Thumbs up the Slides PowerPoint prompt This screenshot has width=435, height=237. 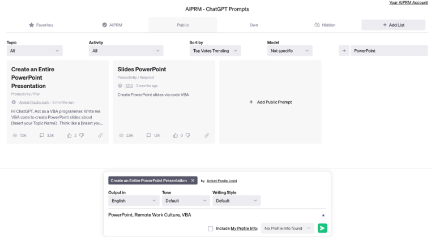coord(176,136)
